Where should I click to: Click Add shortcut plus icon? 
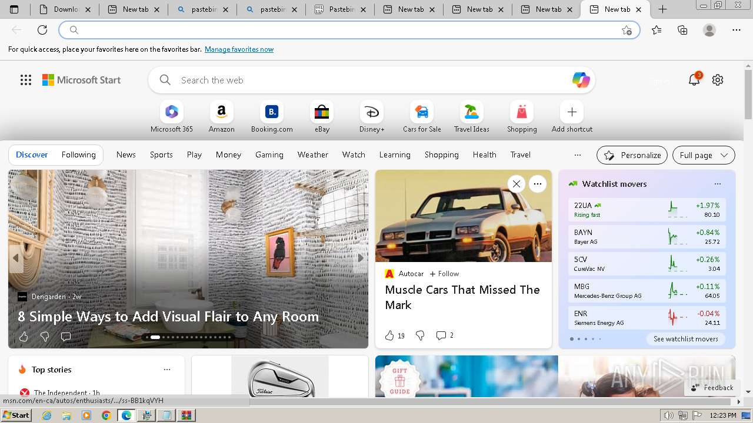pos(572,112)
